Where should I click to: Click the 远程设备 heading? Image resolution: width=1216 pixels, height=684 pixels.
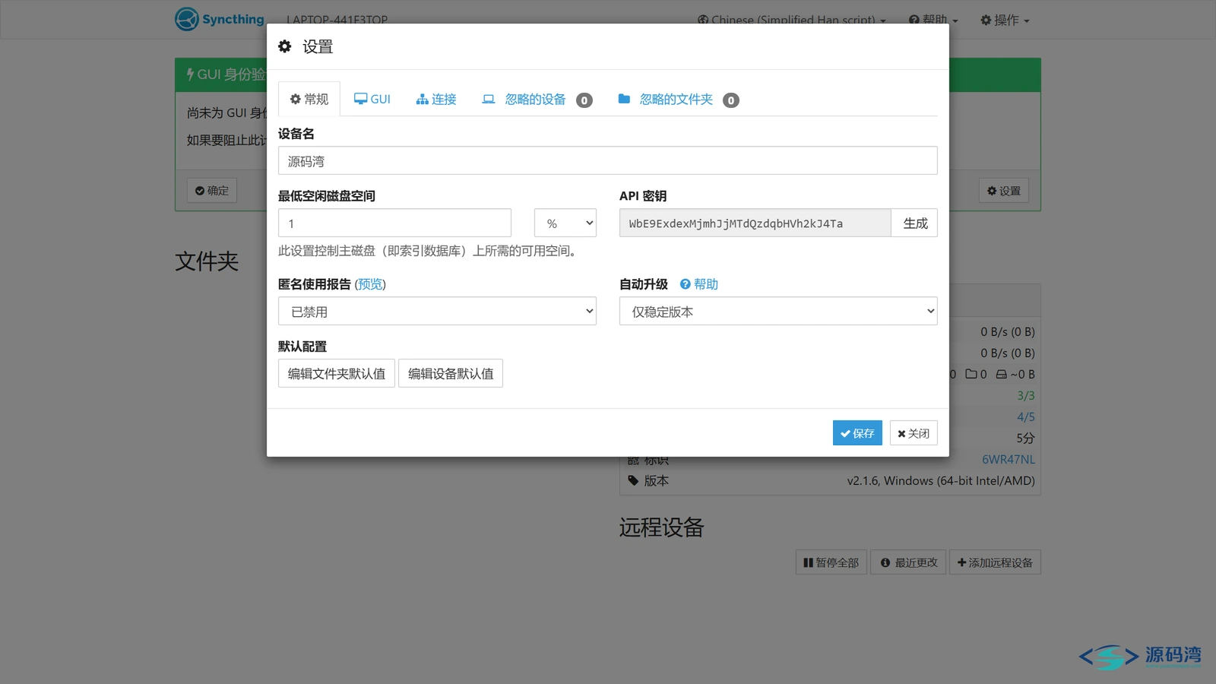(662, 527)
